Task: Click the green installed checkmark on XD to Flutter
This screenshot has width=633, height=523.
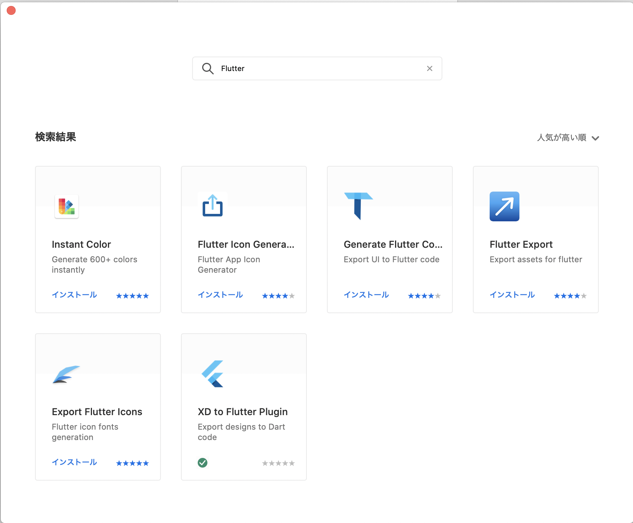Action: coord(203,463)
